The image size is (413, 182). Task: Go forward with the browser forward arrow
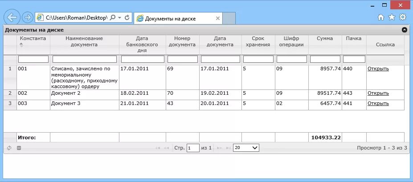pyautogui.click(x=27, y=18)
